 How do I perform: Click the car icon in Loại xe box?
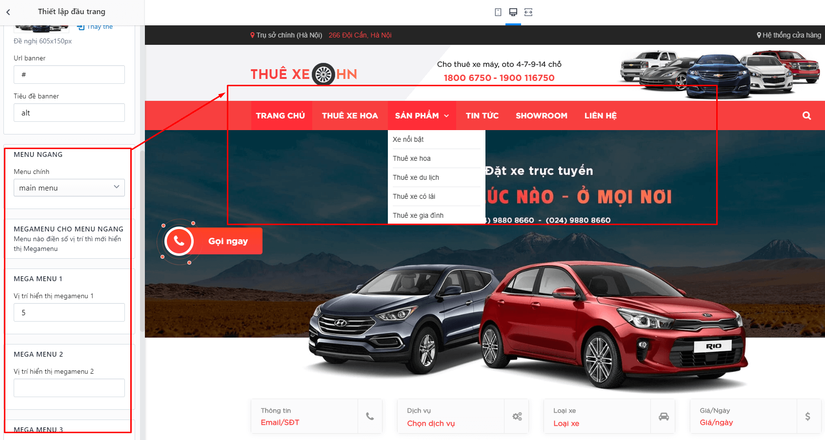pyautogui.click(x=664, y=417)
